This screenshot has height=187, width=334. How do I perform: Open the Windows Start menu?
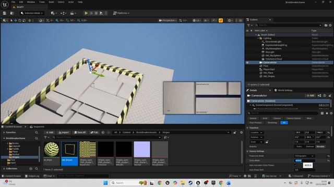105,183
